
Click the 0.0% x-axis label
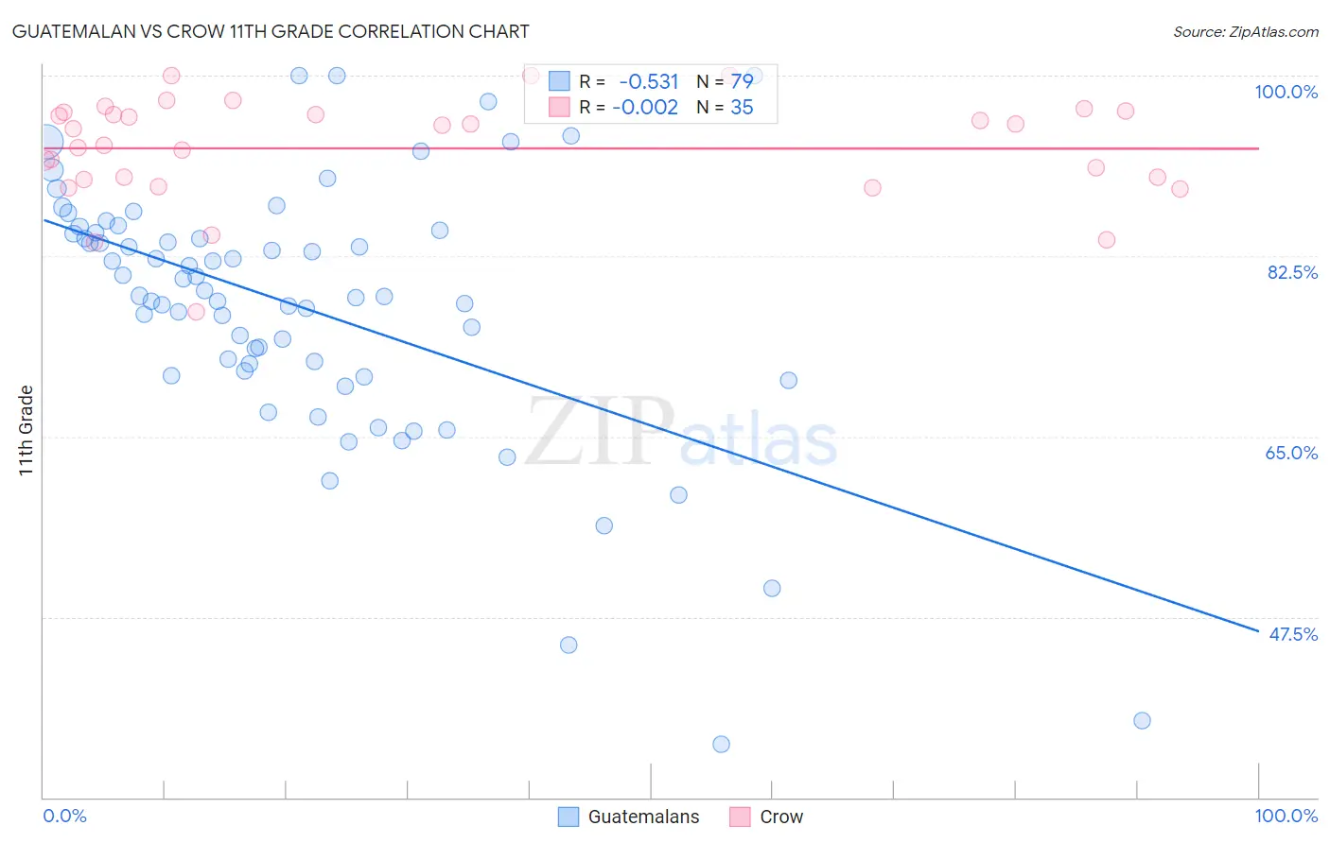click(65, 816)
